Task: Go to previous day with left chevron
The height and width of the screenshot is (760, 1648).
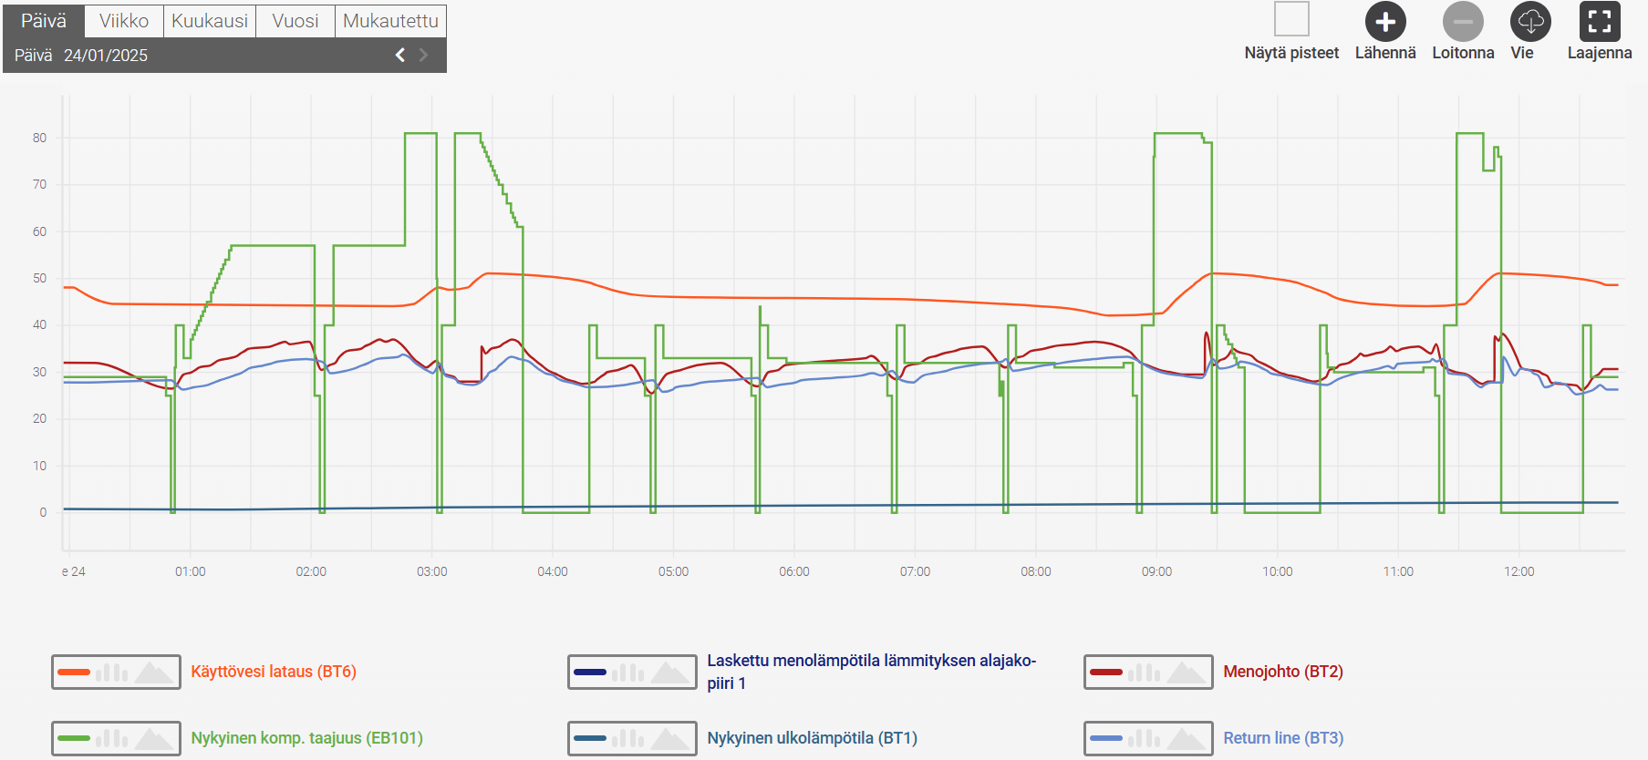Action: click(399, 56)
